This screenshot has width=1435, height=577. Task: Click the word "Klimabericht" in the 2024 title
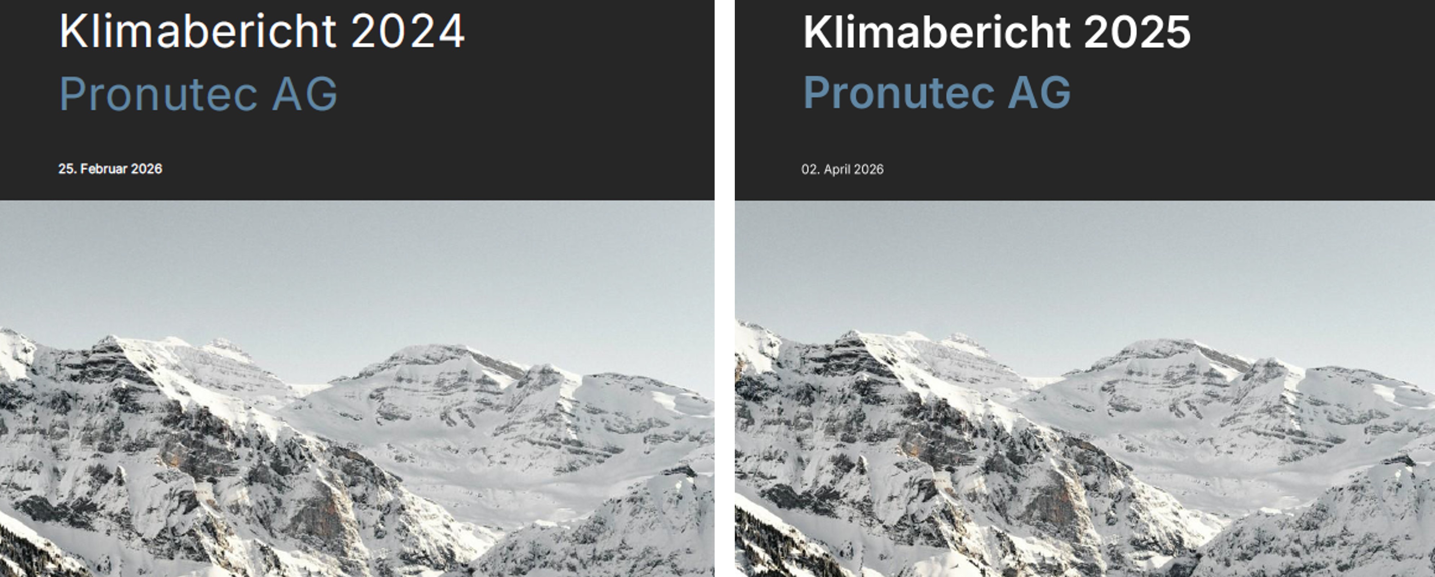(x=197, y=32)
